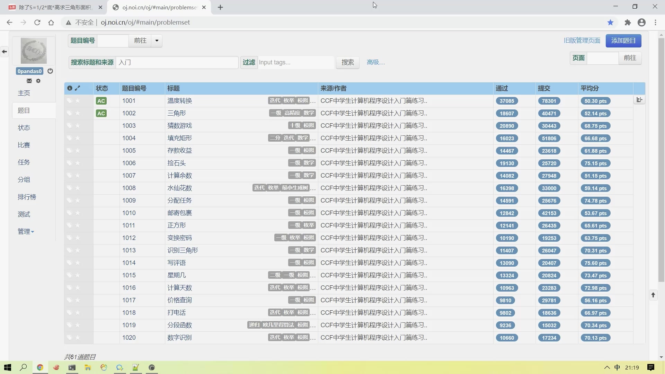The width and height of the screenshot is (665, 374).
Task: Open the dropdown arrow next to 前往
Action: tap(157, 41)
